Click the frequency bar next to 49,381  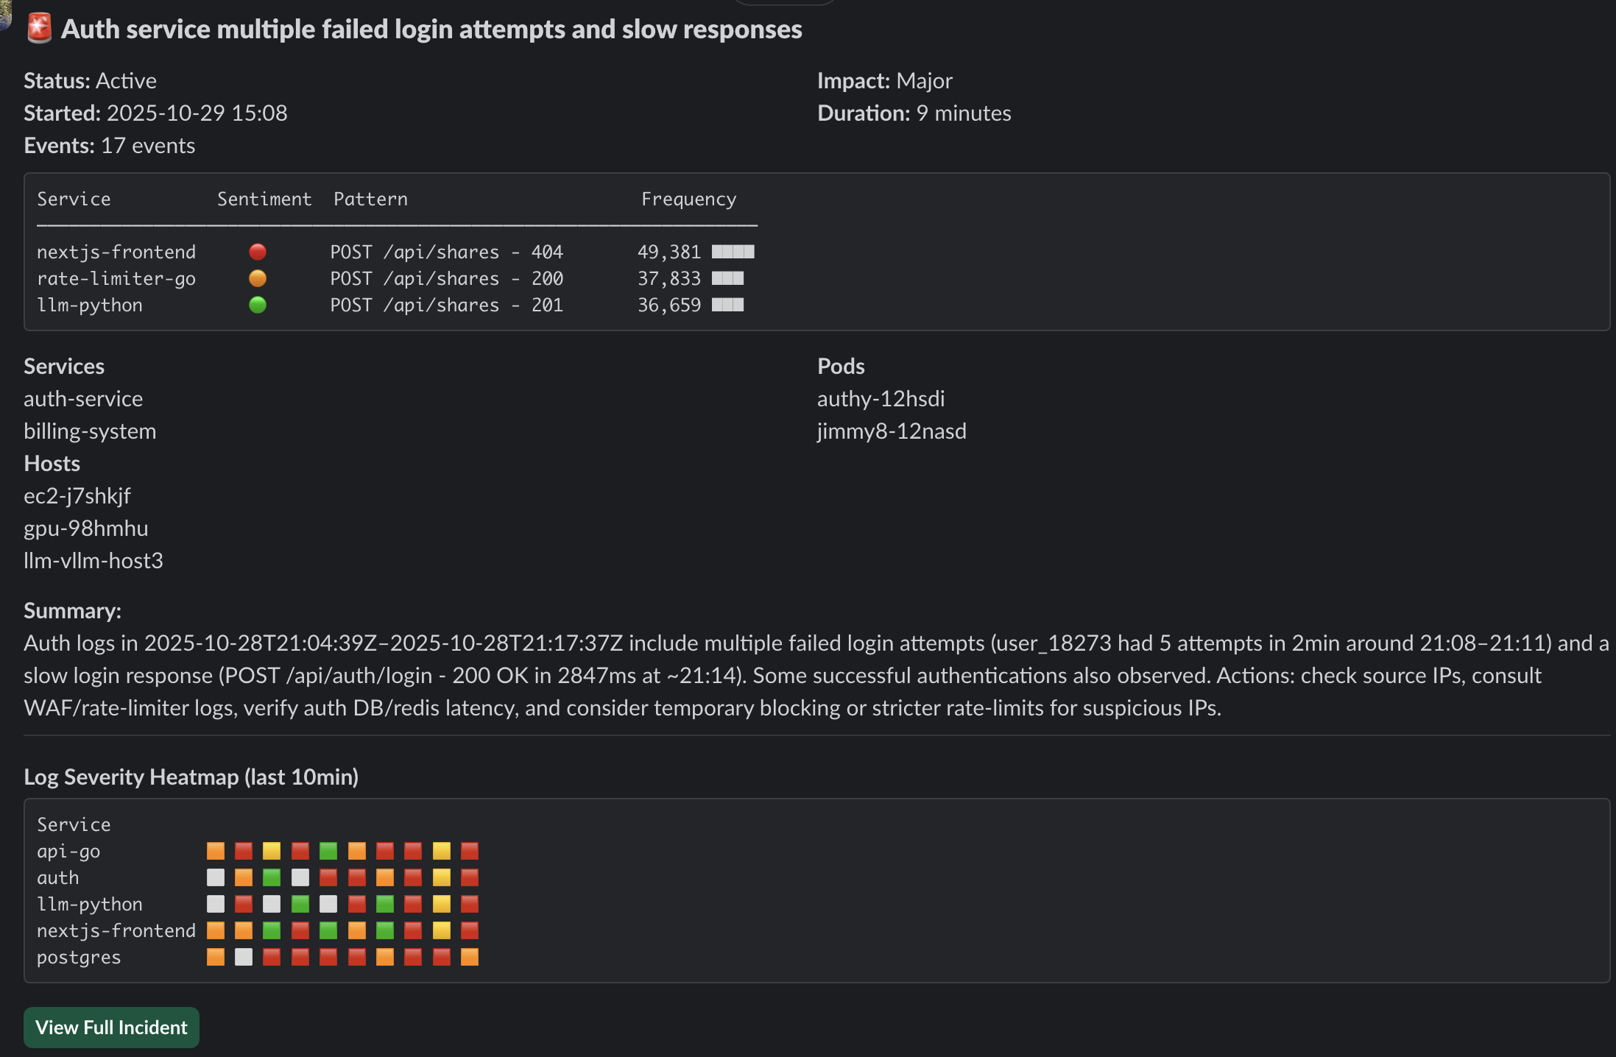(x=733, y=252)
